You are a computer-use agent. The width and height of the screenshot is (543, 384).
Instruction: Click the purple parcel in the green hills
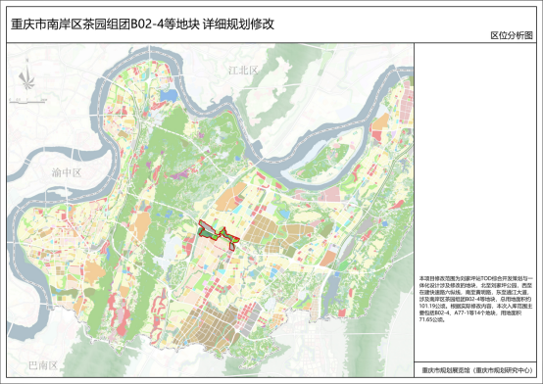[x=180, y=172]
